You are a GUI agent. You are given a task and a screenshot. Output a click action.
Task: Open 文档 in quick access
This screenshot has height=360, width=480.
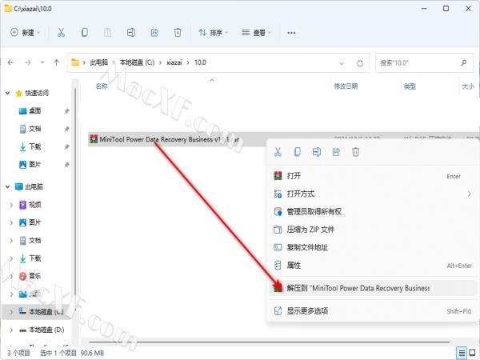click(34, 129)
